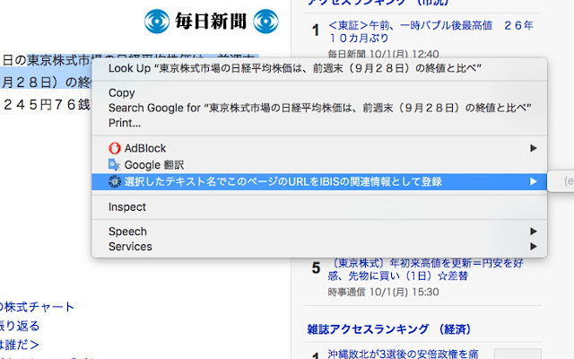Open the 雑誌アクセスランキング（経済） heading link
The image size is (574, 359).
388,329
